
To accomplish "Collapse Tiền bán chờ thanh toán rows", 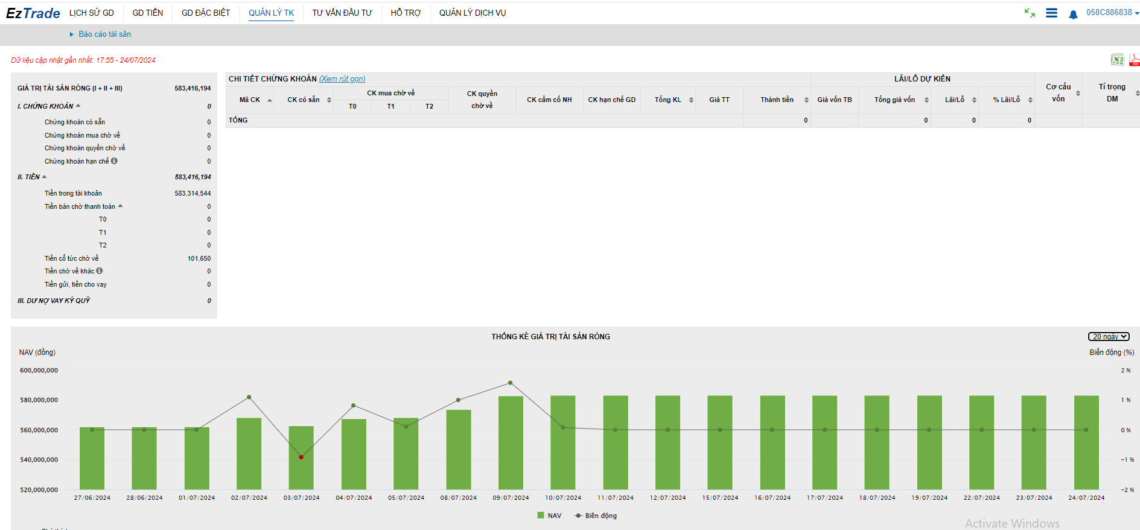I will pos(120,206).
